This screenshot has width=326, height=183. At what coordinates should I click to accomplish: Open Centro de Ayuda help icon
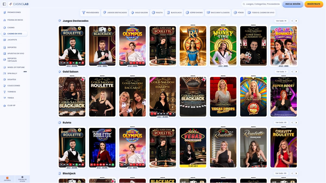pyautogui.click(x=22, y=177)
